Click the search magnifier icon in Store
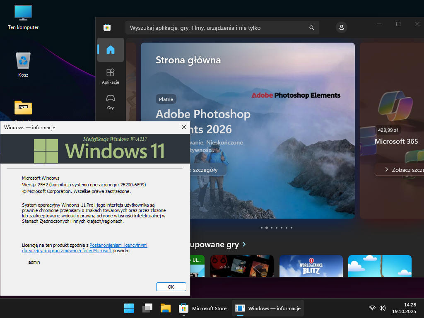This screenshot has width=424, height=318. pyautogui.click(x=311, y=28)
